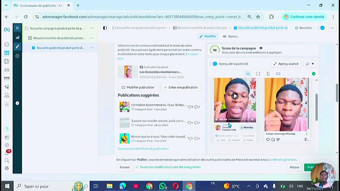Click the ad preview pane scrollbar
The height and width of the screenshot is (191, 340).
[x=316, y=107]
